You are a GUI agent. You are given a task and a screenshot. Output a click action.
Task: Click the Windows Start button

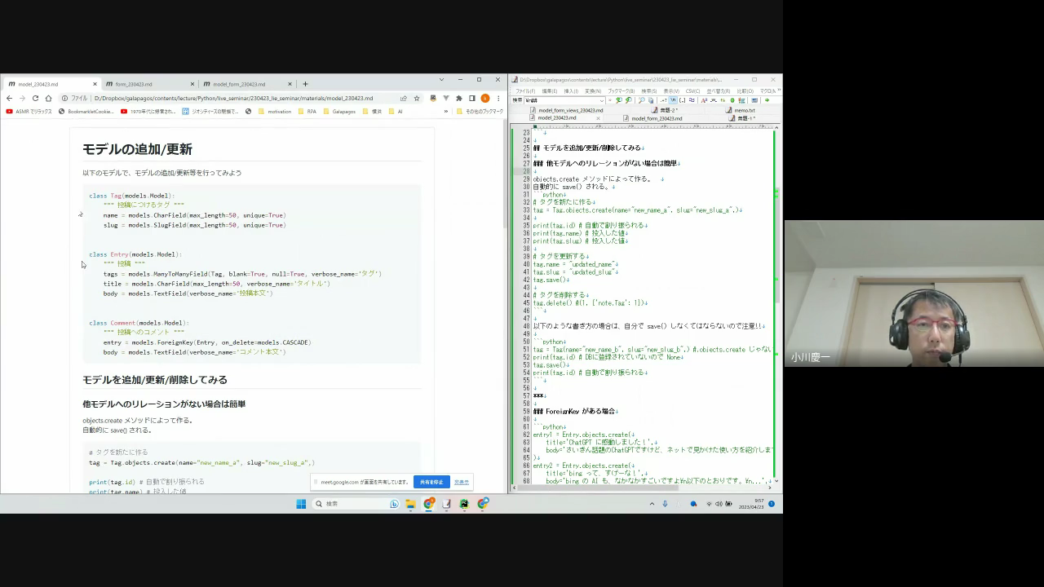pos(301,504)
